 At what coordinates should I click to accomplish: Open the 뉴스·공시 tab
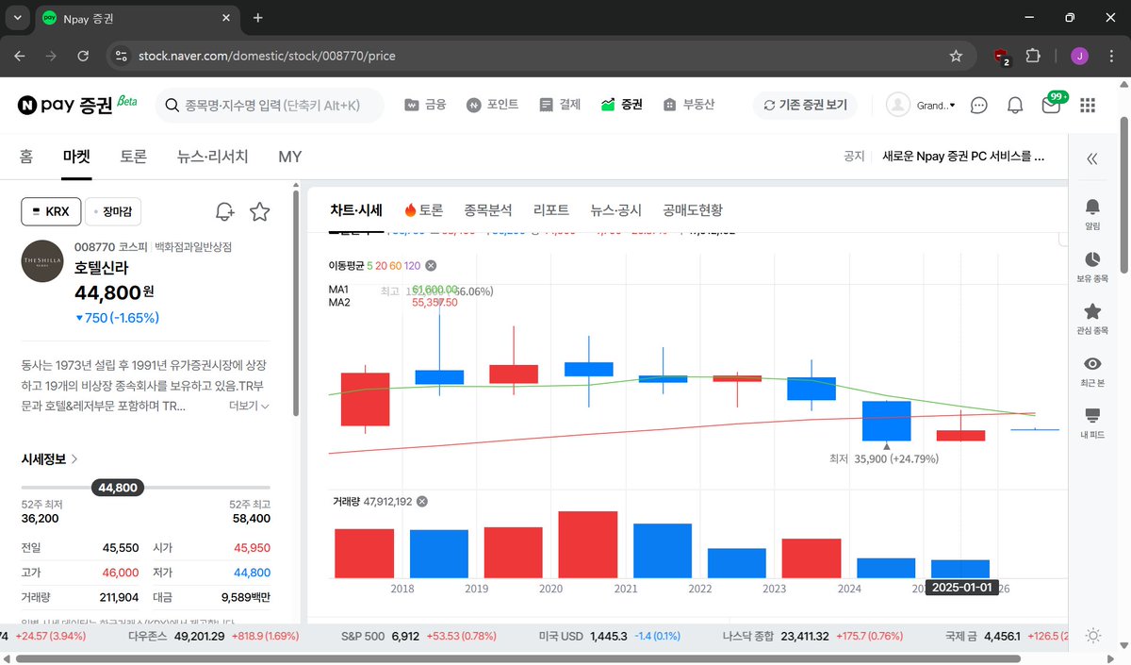[x=616, y=209]
